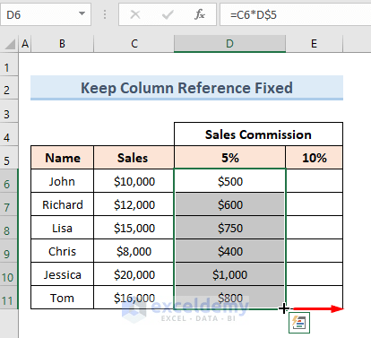This screenshot has width=371, height=338.
Task: Select the cell with name Jessica
Action: point(63,274)
